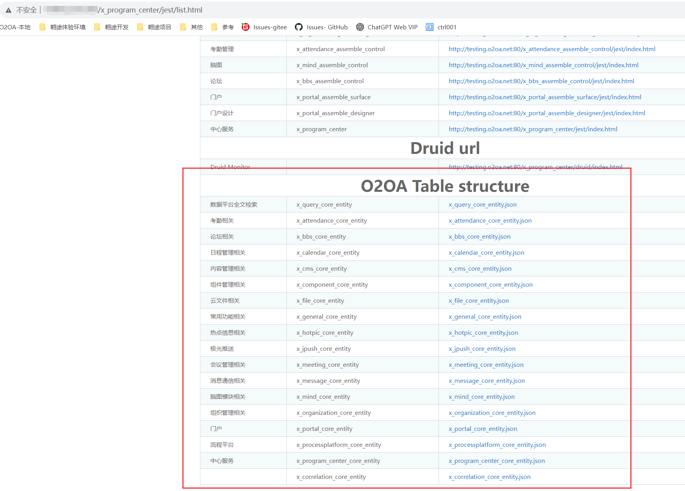Open x_correlation_core_entity.json link
This screenshot has width=685, height=491.
(489, 477)
